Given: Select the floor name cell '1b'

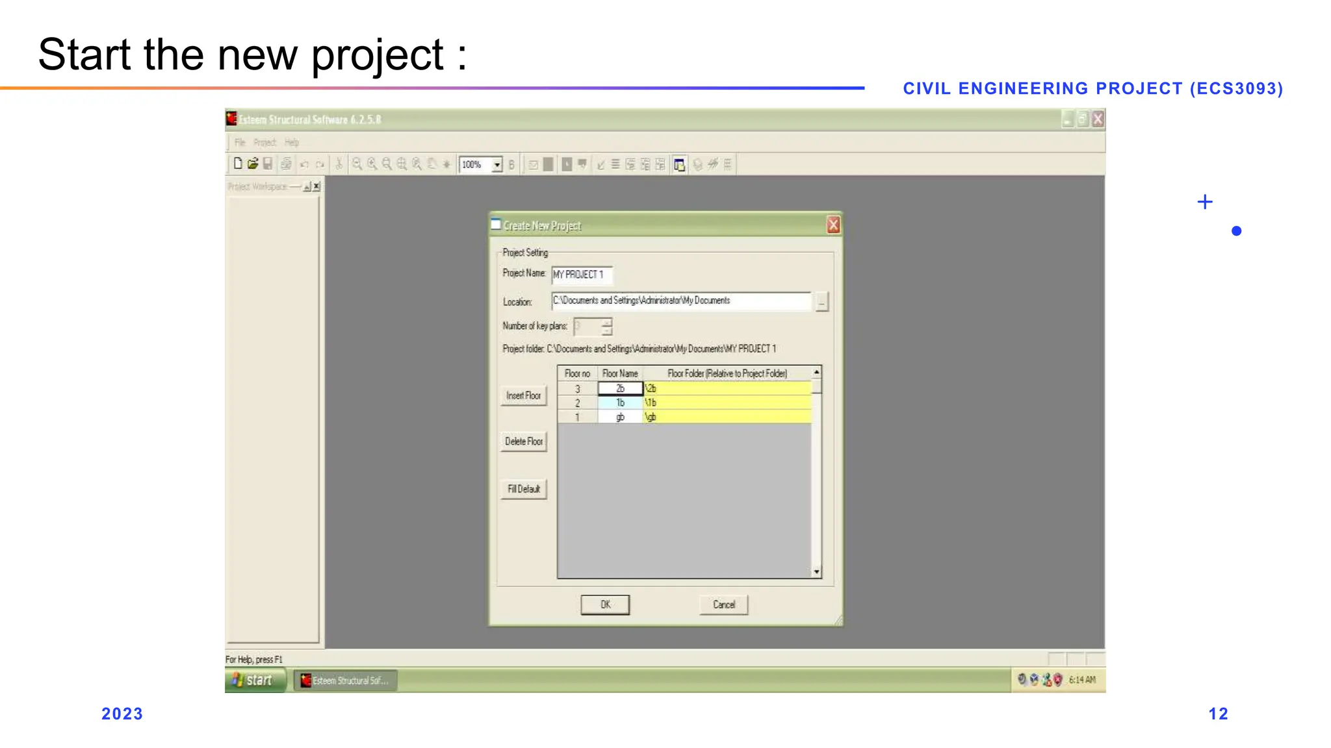Looking at the screenshot, I should click(620, 403).
